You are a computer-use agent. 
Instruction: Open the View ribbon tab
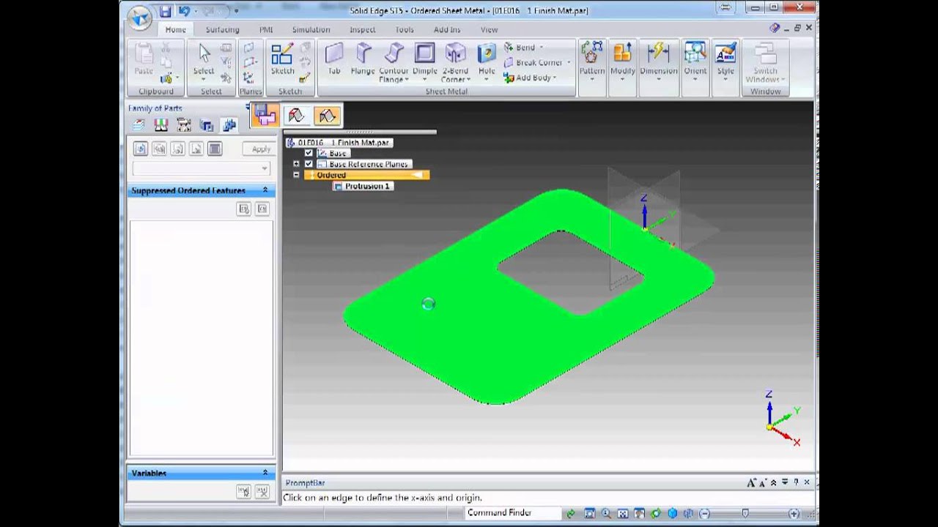[489, 29]
